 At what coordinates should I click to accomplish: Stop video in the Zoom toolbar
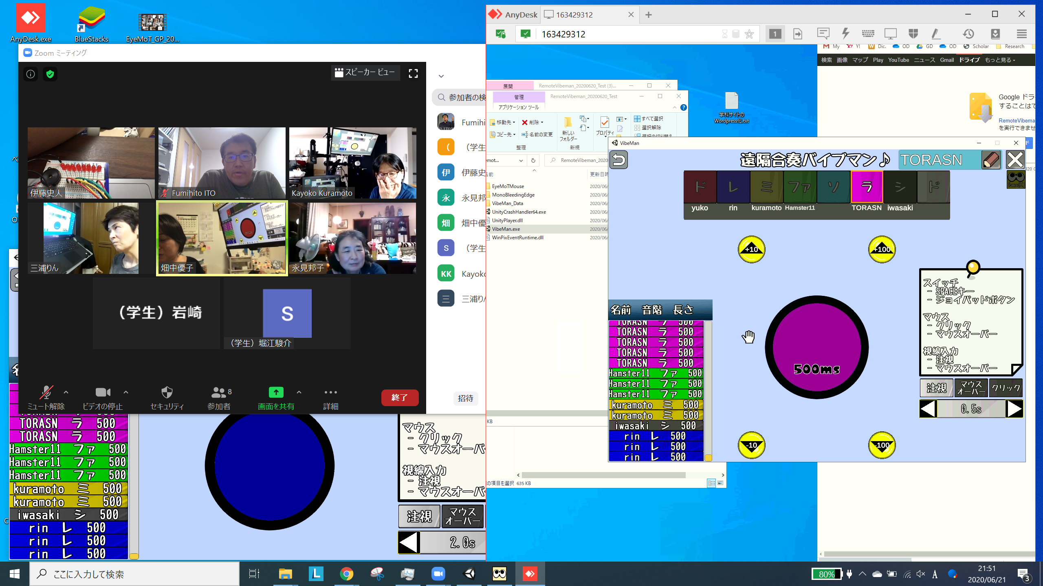coord(103,398)
